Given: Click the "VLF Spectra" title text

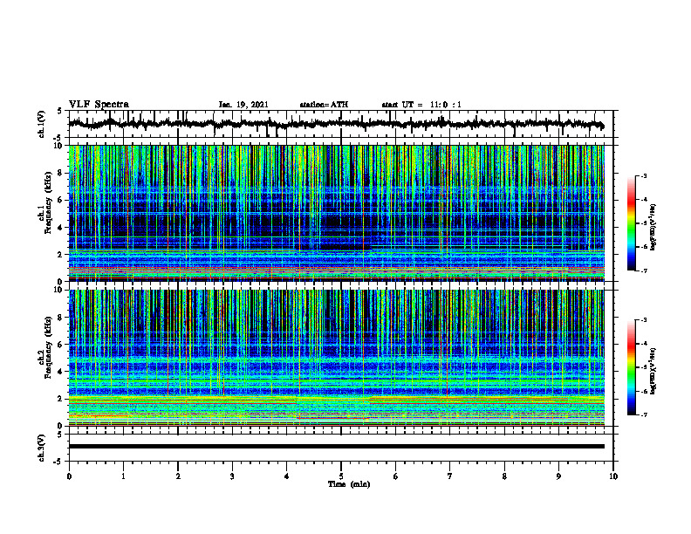Looking at the screenshot, I should tap(99, 105).
